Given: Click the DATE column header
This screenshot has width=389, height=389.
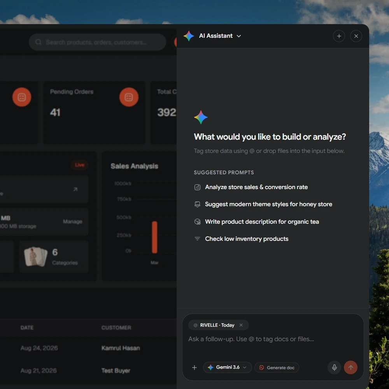Looking at the screenshot, I should click(27, 328).
